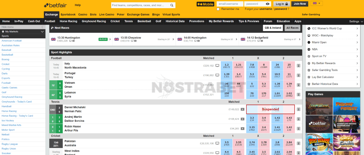Open the Live Casino tab
364x155 pixels.
click(107, 15)
